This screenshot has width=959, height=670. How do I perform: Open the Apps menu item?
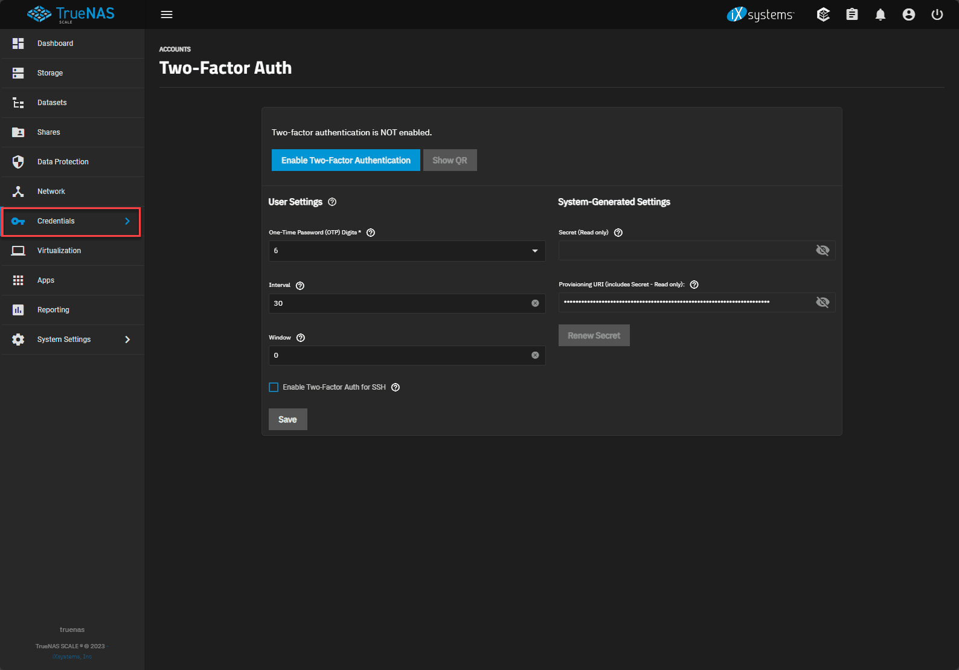pyautogui.click(x=72, y=280)
